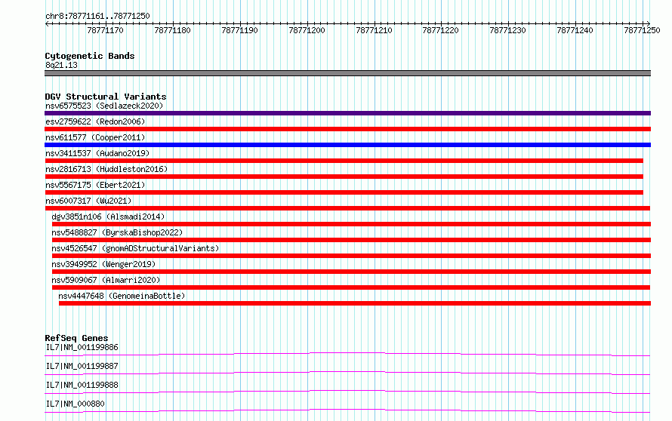672x421 pixels.
Task: Select the 8q21.13 band label
Action: 61,65
